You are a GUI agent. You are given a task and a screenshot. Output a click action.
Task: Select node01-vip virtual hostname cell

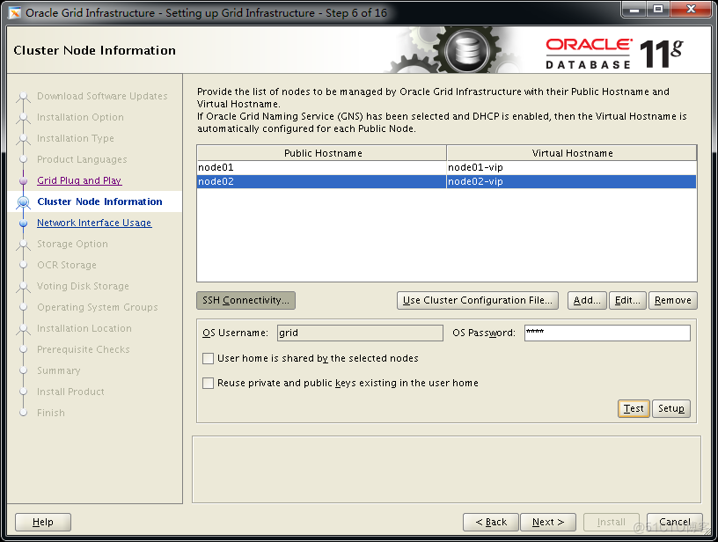pos(571,167)
